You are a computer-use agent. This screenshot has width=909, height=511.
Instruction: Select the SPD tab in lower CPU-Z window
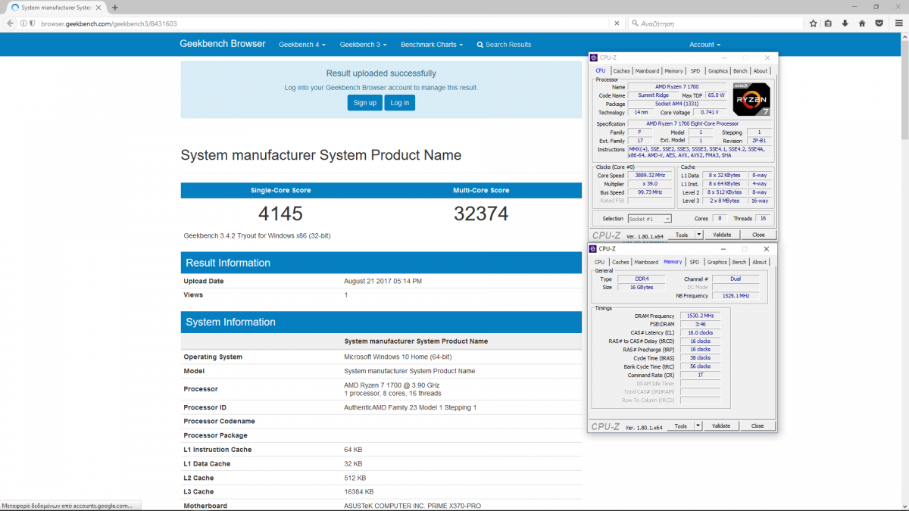[x=695, y=262]
